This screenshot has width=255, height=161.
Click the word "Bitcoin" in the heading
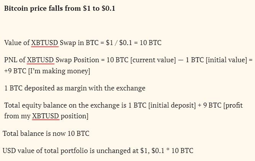point(16,8)
